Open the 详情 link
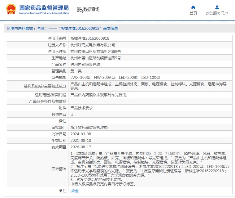The image size is (235, 198). coord(74,191)
